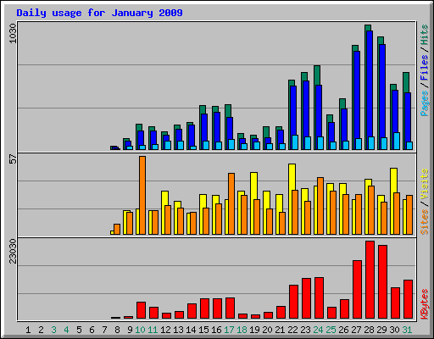Click day label 19 on the axis
Viewport: 434px width, 339px height.
254,330
